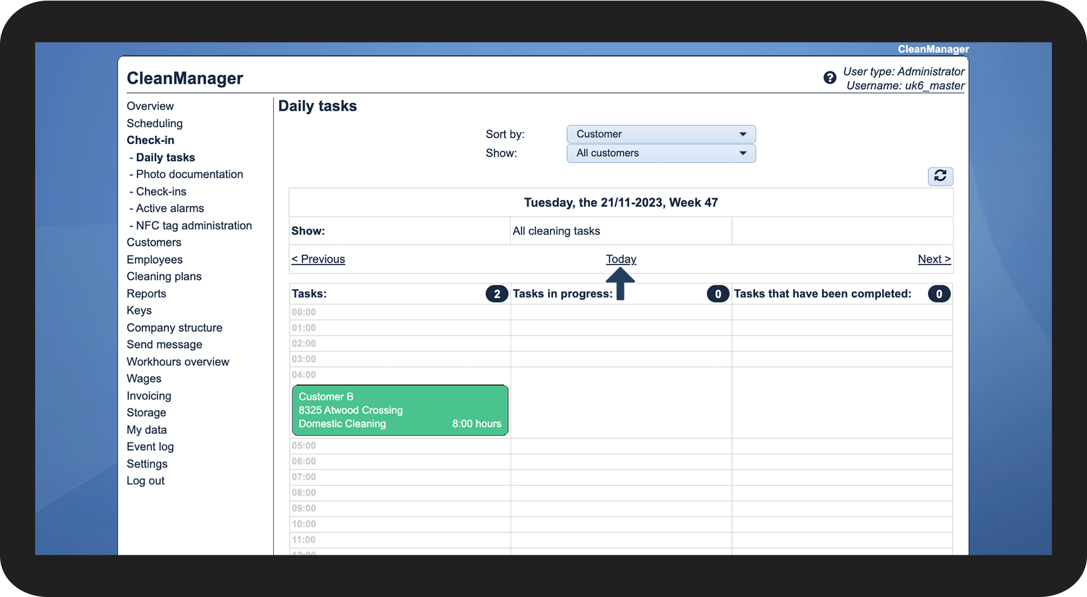Viewport: 1087px width, 597px height.
Task: Click the 'Username: uk6_master' text
Action: tap(906, 86)
